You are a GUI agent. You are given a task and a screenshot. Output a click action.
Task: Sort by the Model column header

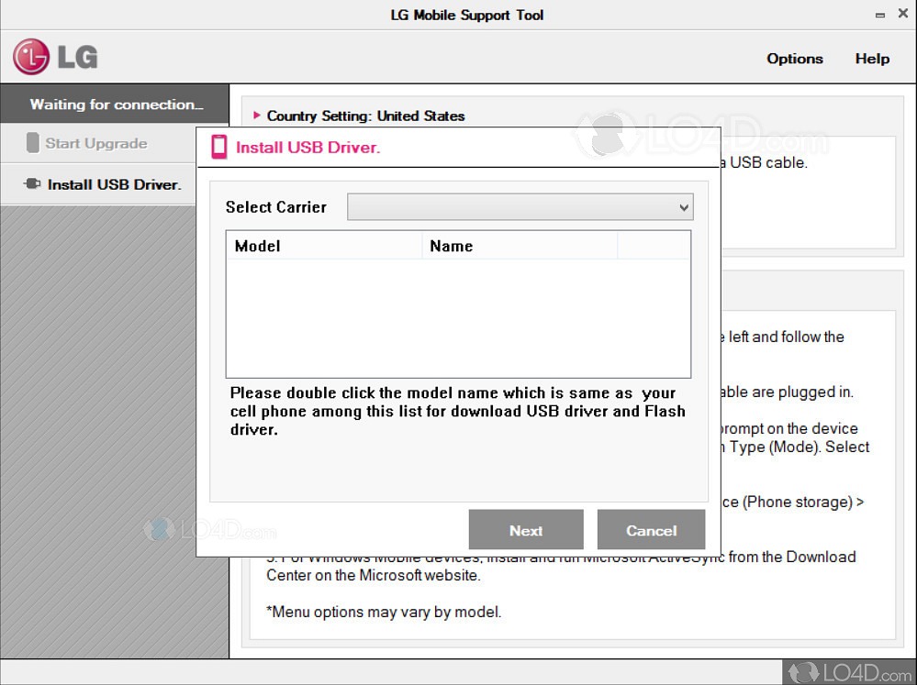coord(323,246)
